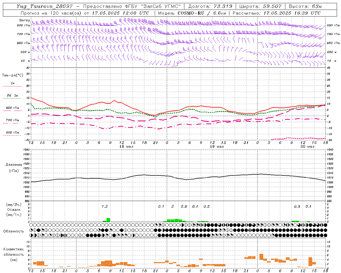
Task: Click the model label COSMO-RU / 6.6км
Action: pyautogui.click(x=202, y=13)
